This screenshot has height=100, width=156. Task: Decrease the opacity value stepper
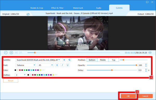click(146, 66)
